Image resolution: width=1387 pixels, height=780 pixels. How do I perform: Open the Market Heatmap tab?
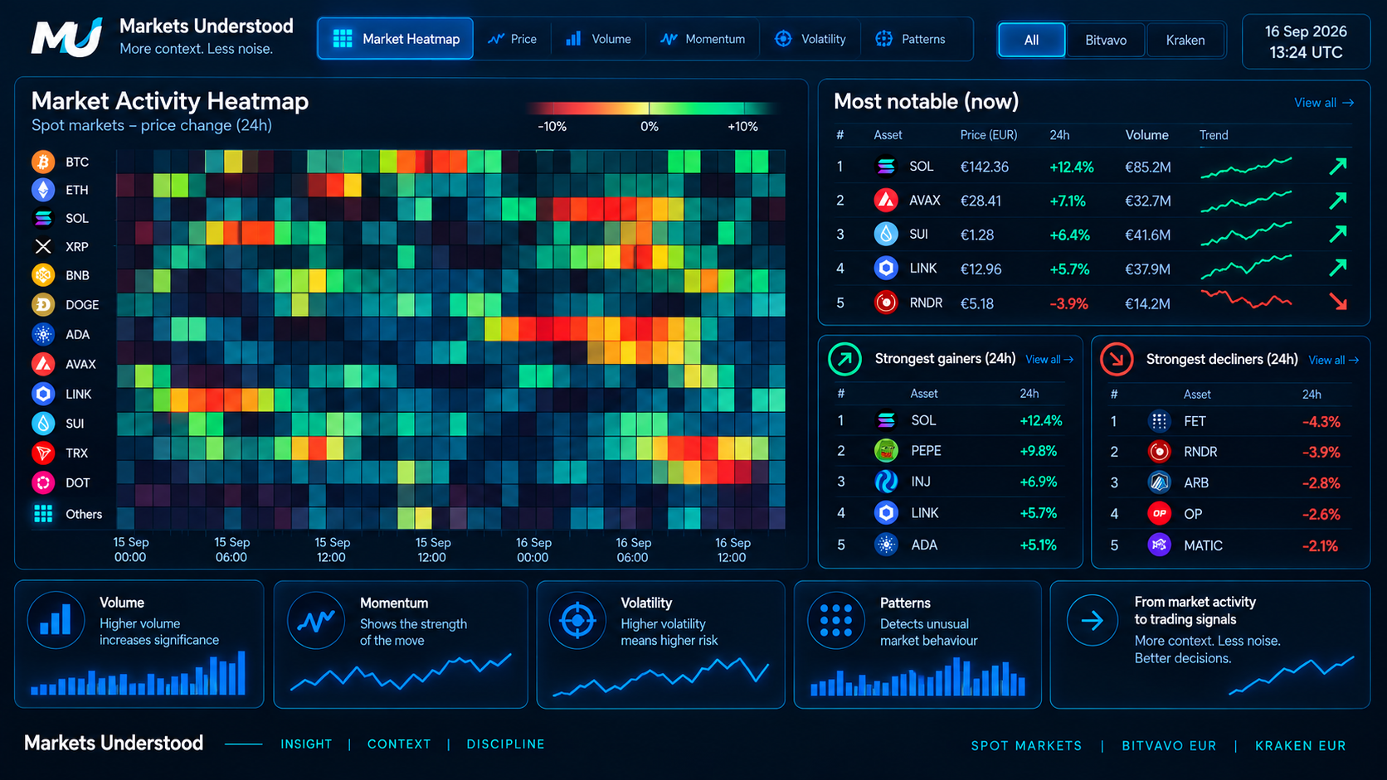[396, 39]
